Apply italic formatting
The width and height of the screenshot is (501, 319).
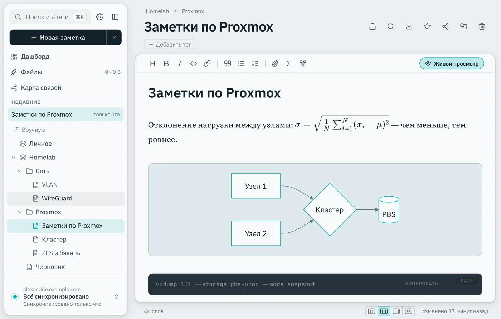point(180,63)
